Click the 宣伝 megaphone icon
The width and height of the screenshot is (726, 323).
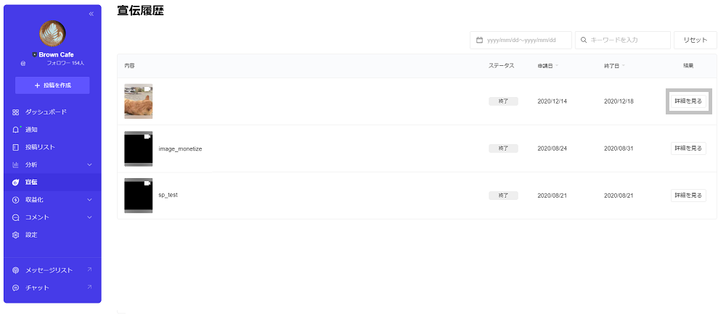pos(16,182)
